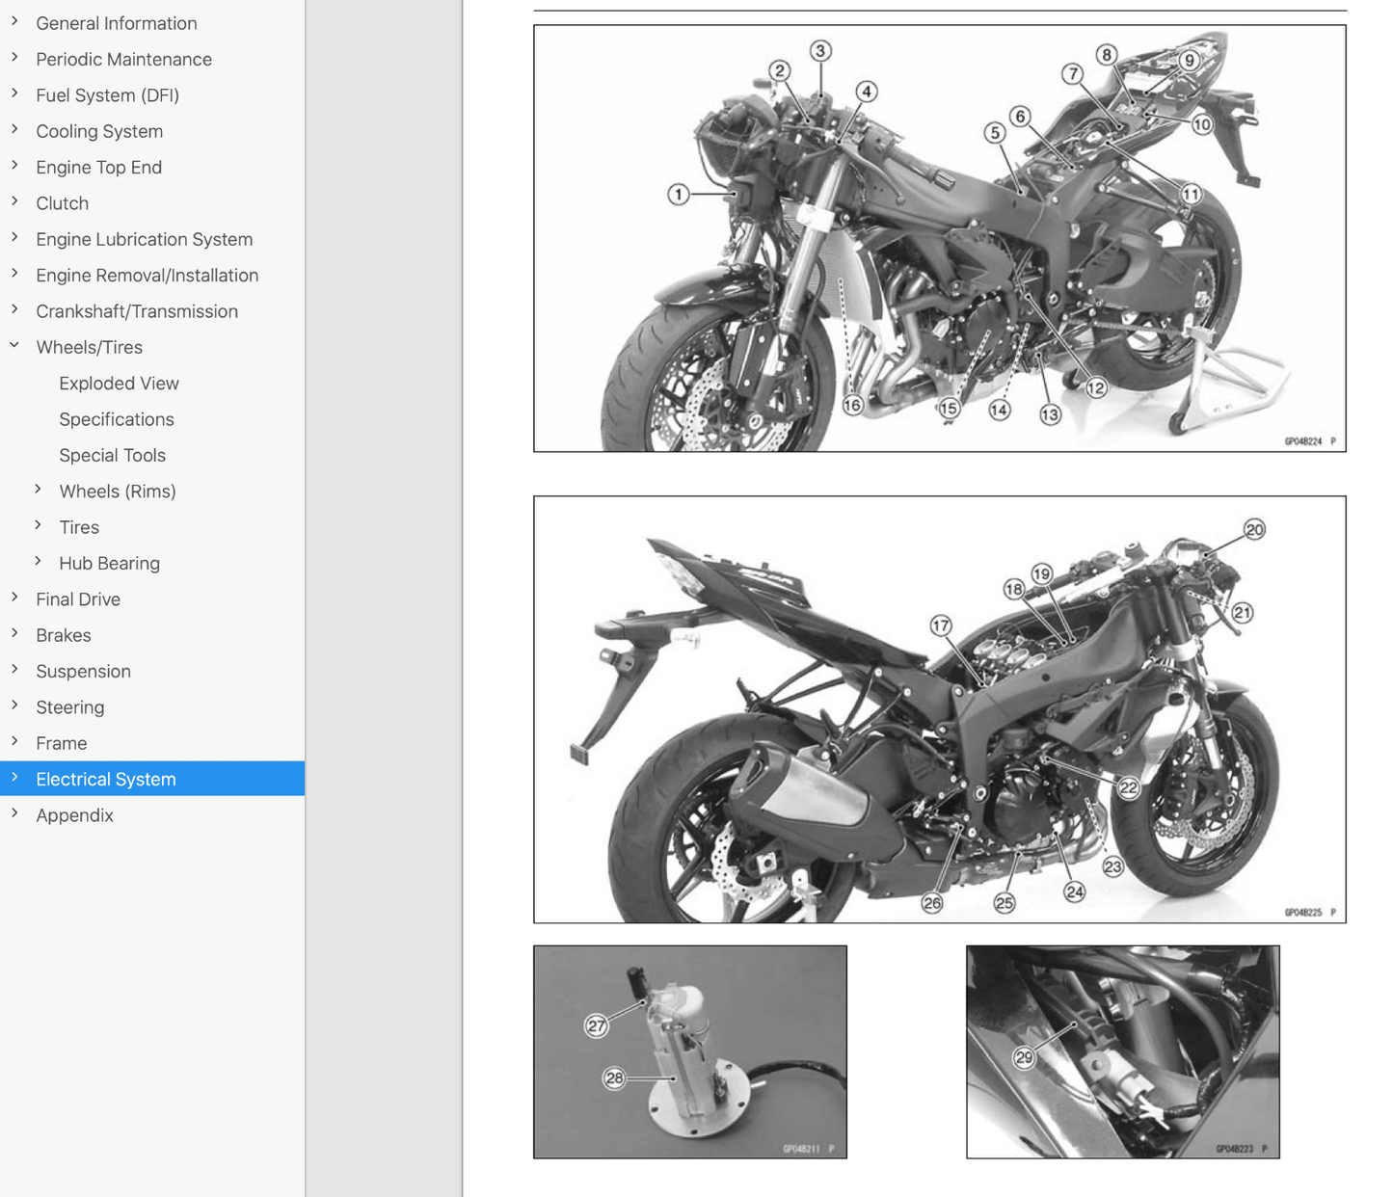Select Engine Lubrication System in outline

(144, 239)
